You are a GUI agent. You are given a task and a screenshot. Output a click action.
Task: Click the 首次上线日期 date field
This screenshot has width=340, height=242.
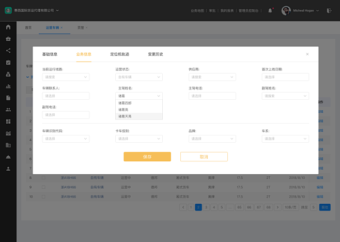[x=285, y=77]
